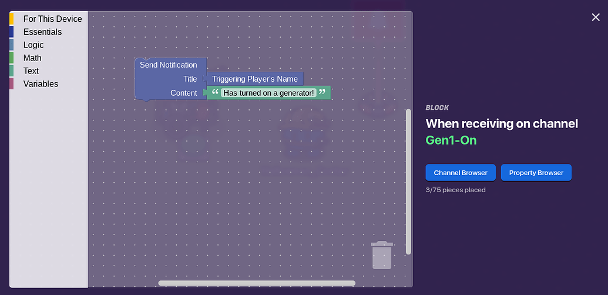Open the Essentials block category

[42, 32]
